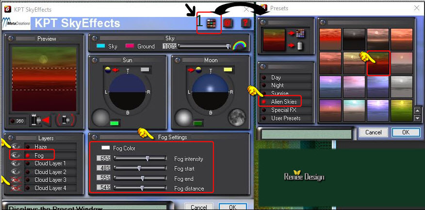Click the Fog Settings panel round knob
Screen dimensions: 425x210
coord(94,137)
